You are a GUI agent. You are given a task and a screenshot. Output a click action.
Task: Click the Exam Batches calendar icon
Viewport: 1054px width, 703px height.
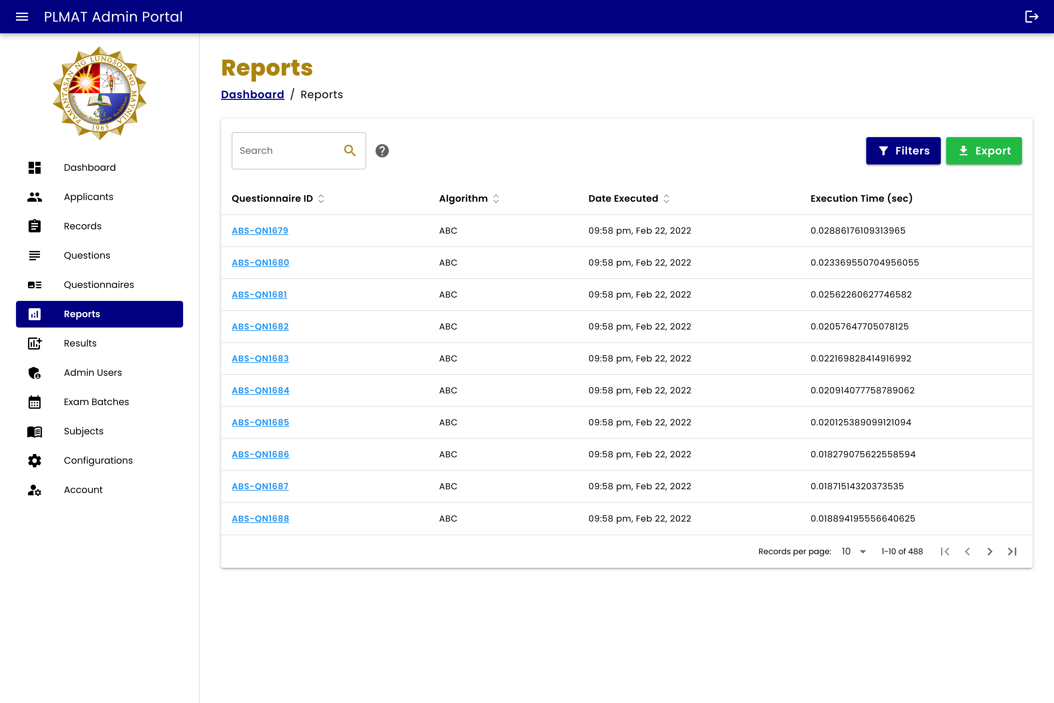[x=35, y=402]
